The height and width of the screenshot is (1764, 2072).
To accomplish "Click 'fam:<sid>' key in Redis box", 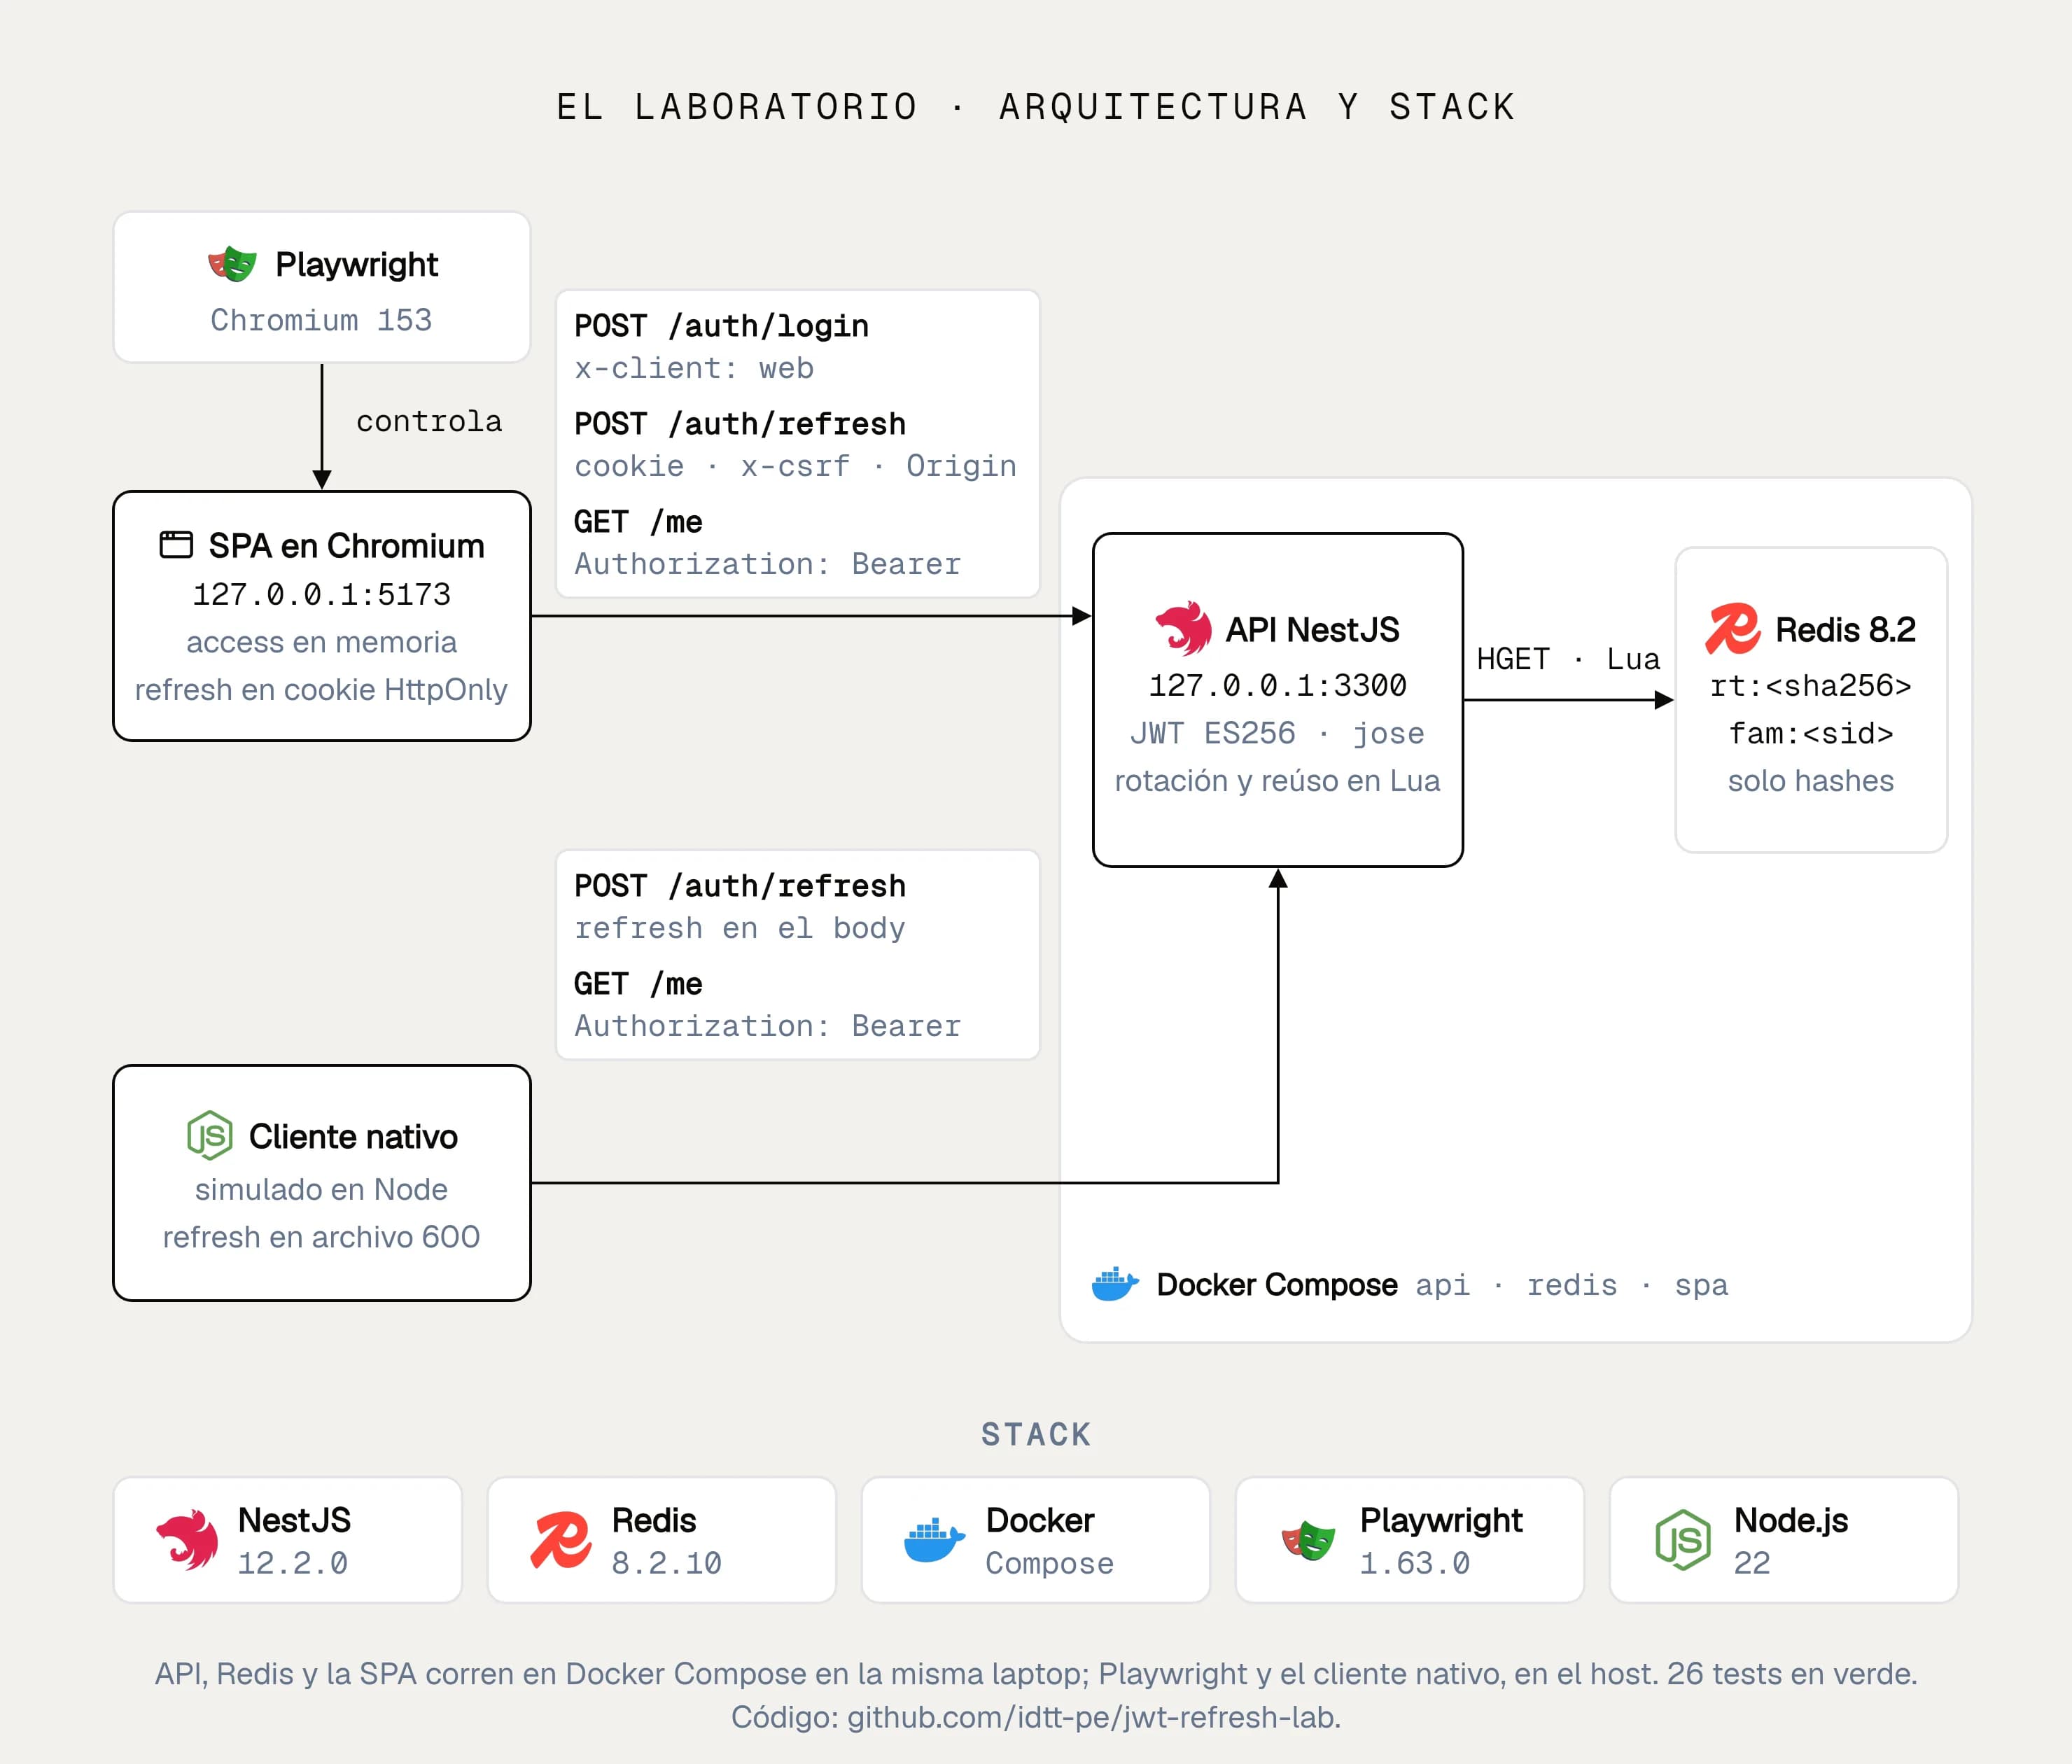I will (x=1811, y=733).
